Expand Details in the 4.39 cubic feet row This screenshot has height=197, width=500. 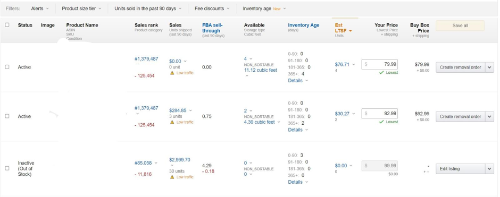tap(298, 130)
